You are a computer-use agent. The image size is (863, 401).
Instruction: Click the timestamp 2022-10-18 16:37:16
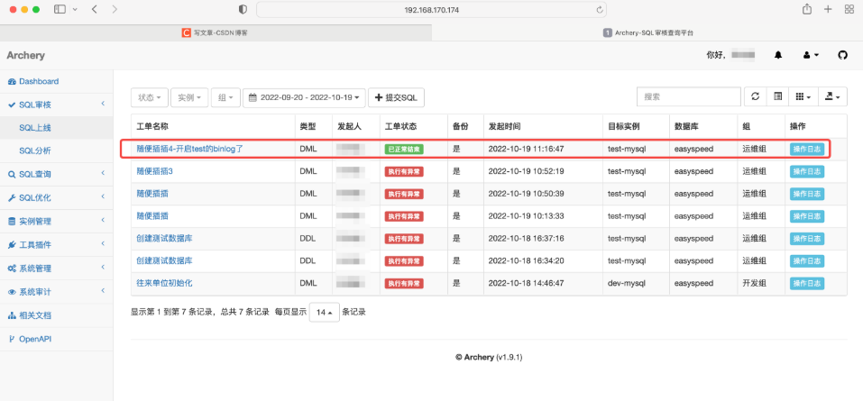[x=526, y=238]
